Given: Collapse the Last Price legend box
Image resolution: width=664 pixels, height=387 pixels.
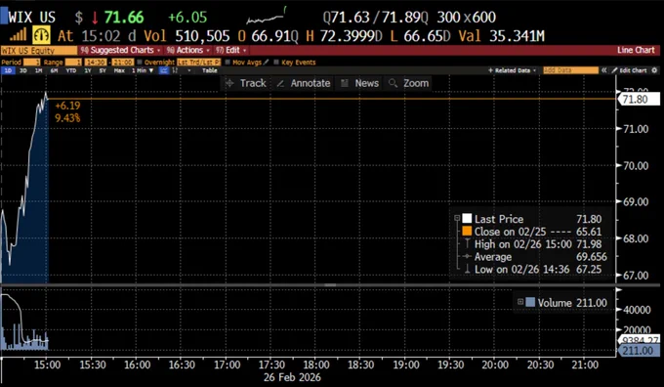Looking at the screenshot, I should point(457,218).
